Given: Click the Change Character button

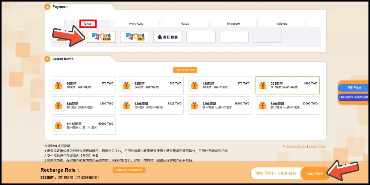Looking at the screenshot, I should 129,170.
